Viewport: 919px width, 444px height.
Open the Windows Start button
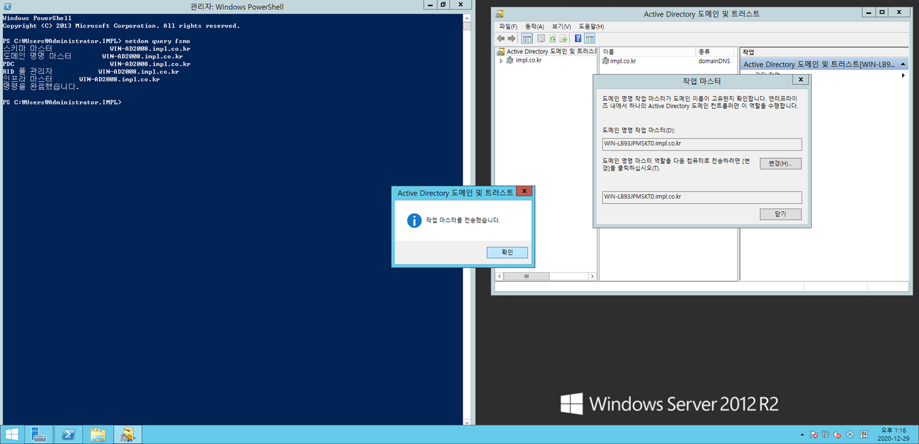click(x=11, y=434)
